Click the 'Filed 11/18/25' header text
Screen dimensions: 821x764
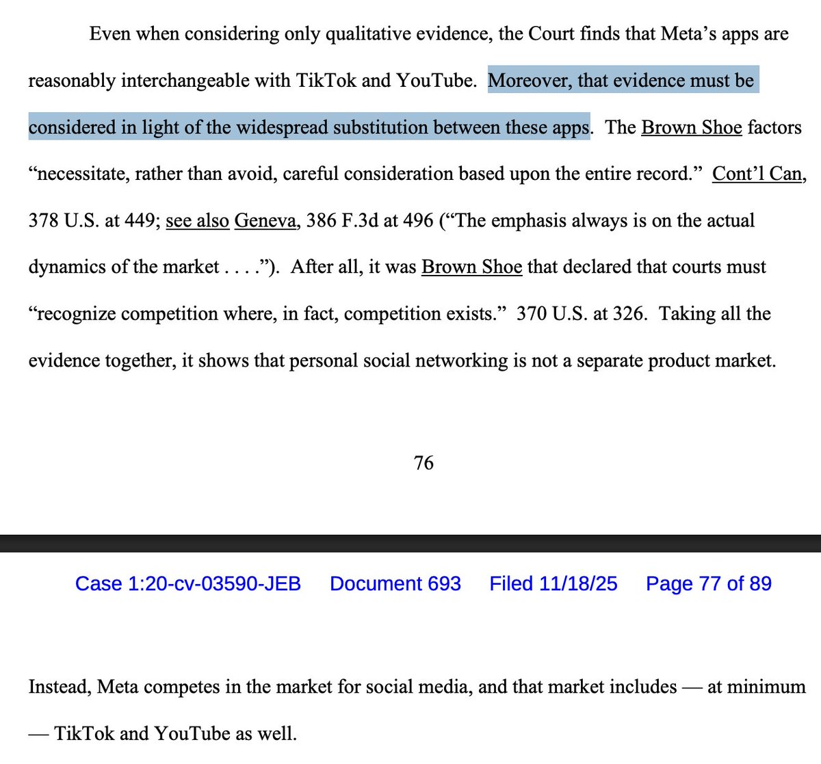553,583
